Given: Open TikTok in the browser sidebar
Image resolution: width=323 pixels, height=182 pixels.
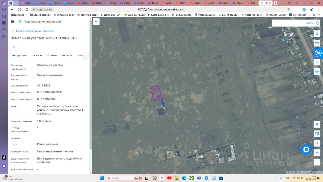Looking at the screenshot, I should (x=4, y=157).
